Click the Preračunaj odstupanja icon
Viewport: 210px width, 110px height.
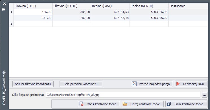(x=134, y=84)
